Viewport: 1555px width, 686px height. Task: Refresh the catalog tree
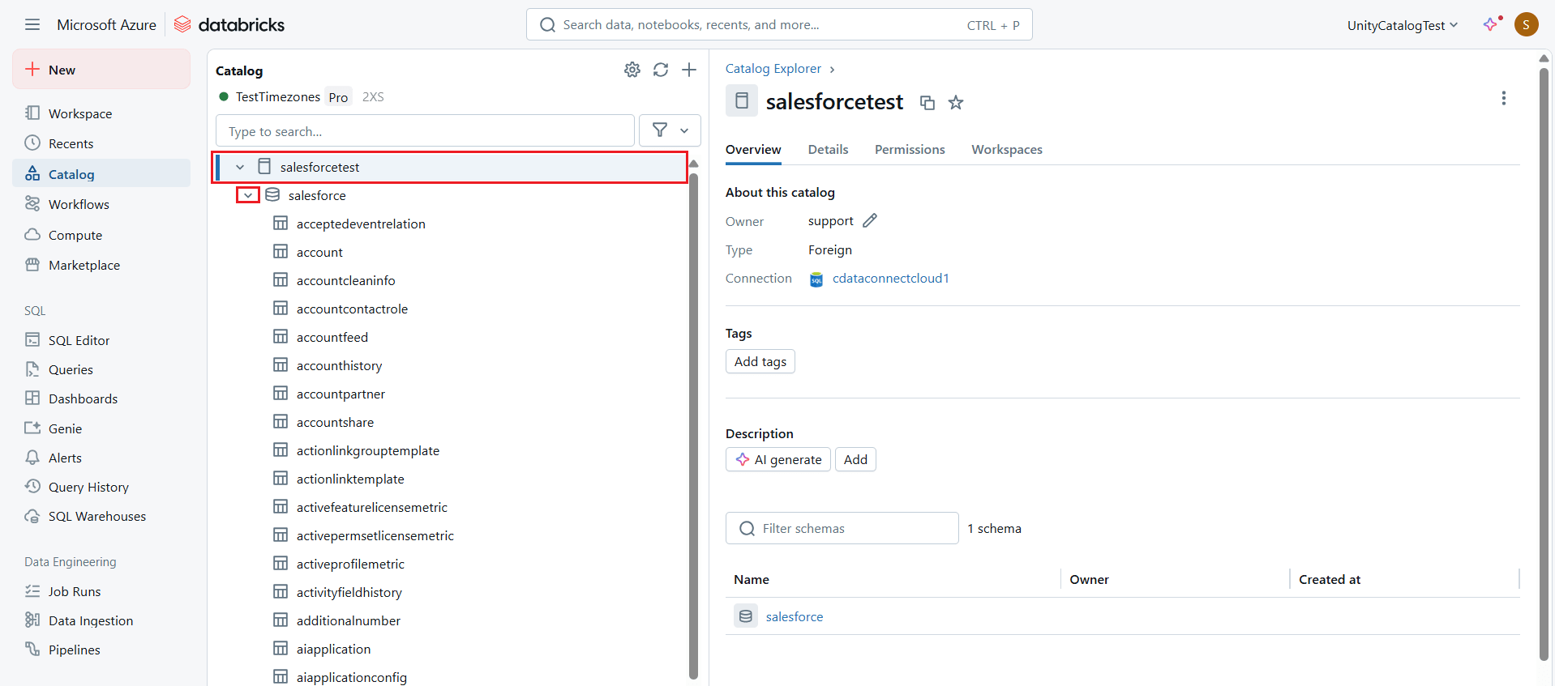661,70
